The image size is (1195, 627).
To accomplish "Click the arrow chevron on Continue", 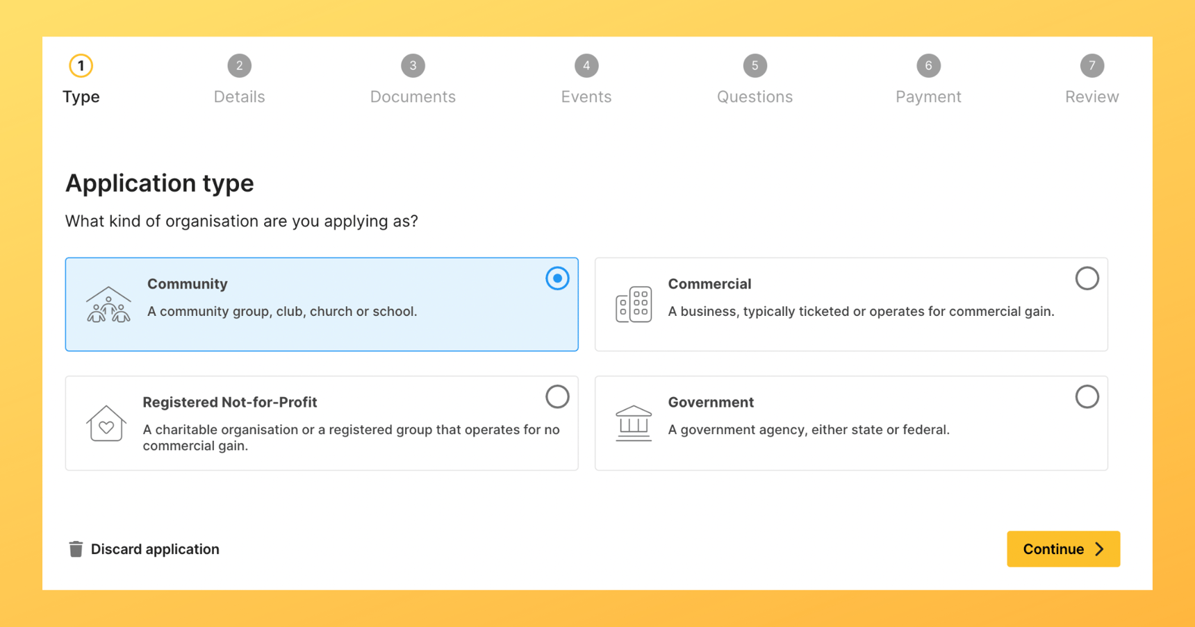I will (1100, 549).
